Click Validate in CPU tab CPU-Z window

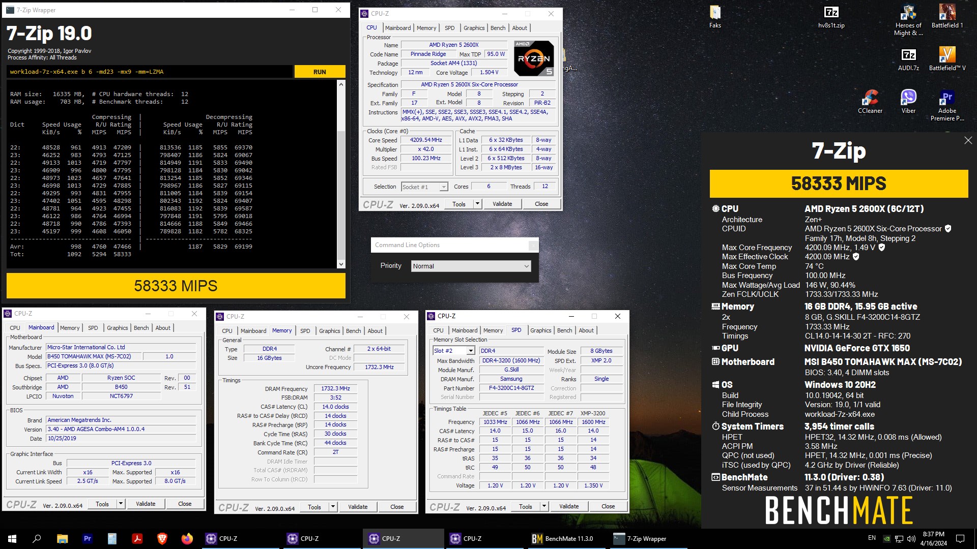pos(502,204)
